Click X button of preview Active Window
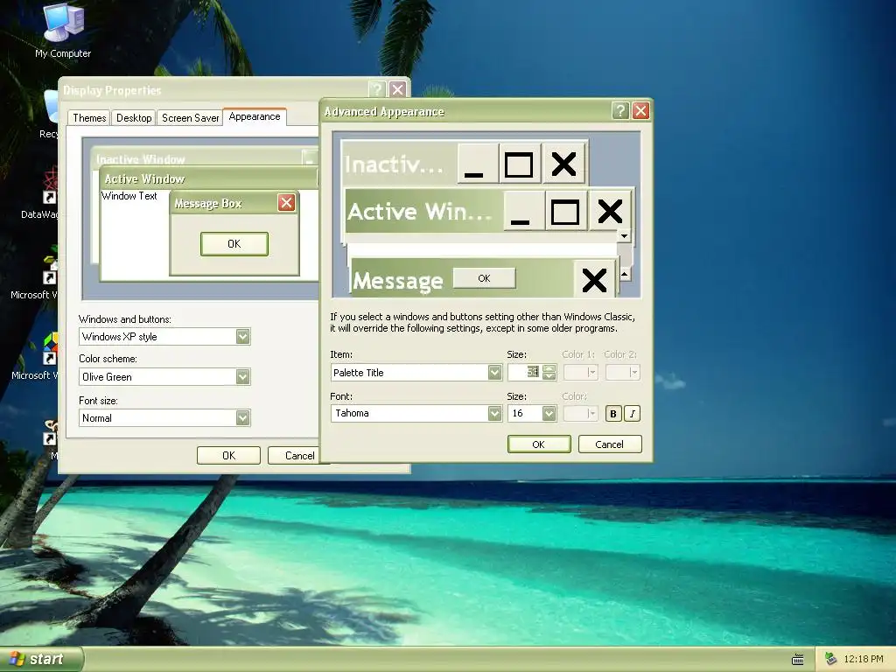 coord(610,211)
